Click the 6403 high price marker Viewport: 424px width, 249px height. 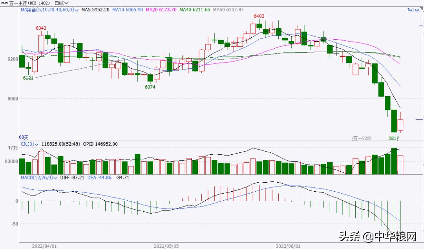tap(259, 16)
